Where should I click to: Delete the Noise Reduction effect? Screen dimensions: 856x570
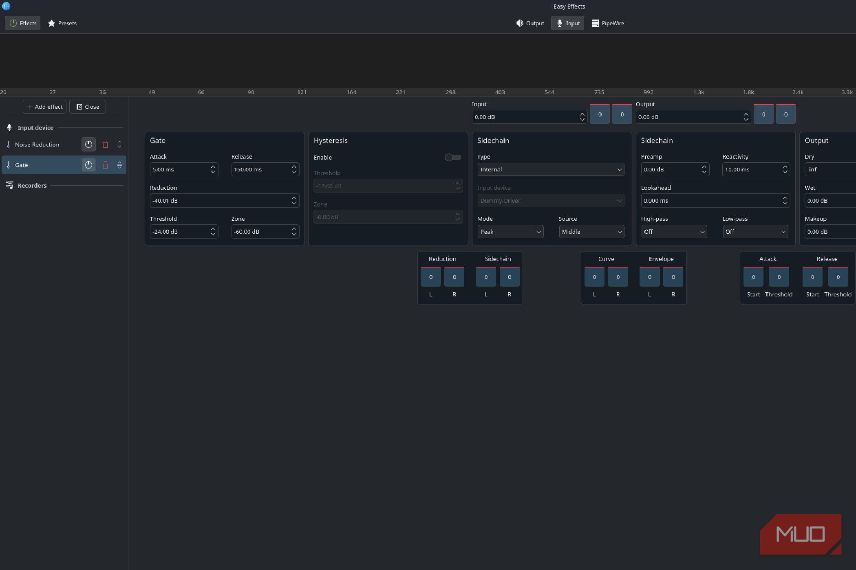105,145
